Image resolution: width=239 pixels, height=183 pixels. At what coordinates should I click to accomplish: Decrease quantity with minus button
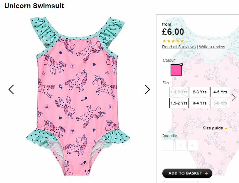click(168, 146)
